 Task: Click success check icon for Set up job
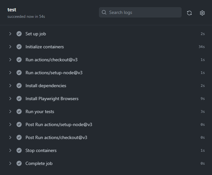(19, 34)
